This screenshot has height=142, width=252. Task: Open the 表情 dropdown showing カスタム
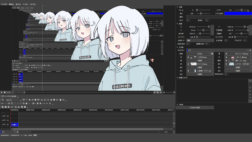(x=198, y=54)
